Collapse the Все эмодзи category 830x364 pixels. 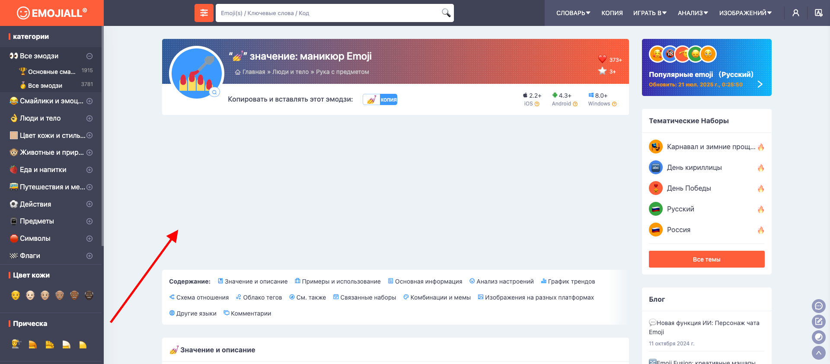click(89, 56)
